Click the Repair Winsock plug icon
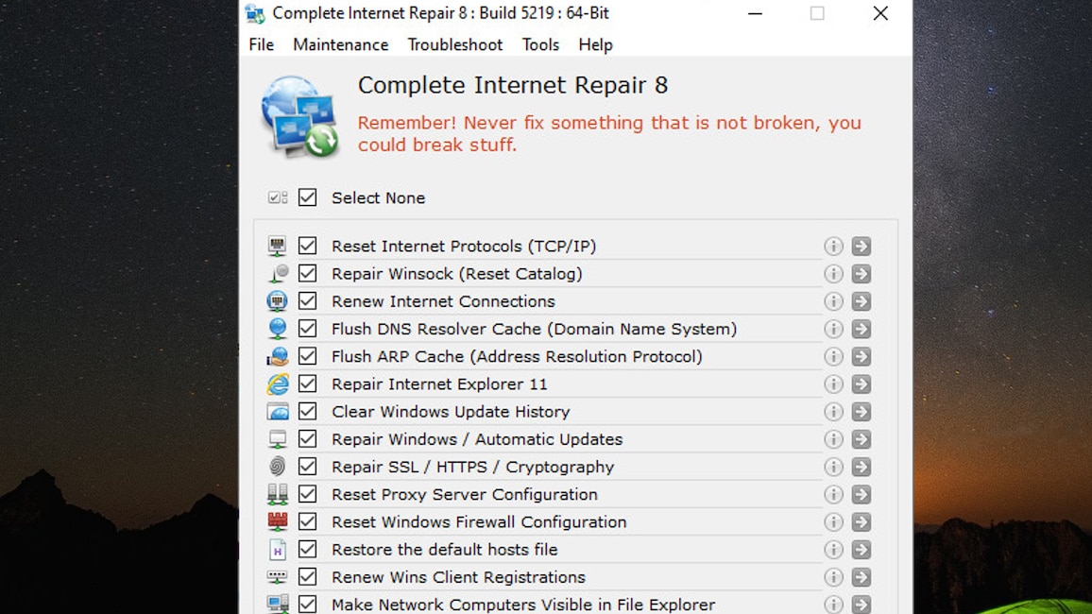The width and height of the screenshot is (1092, 614). [x=278, y=273]
